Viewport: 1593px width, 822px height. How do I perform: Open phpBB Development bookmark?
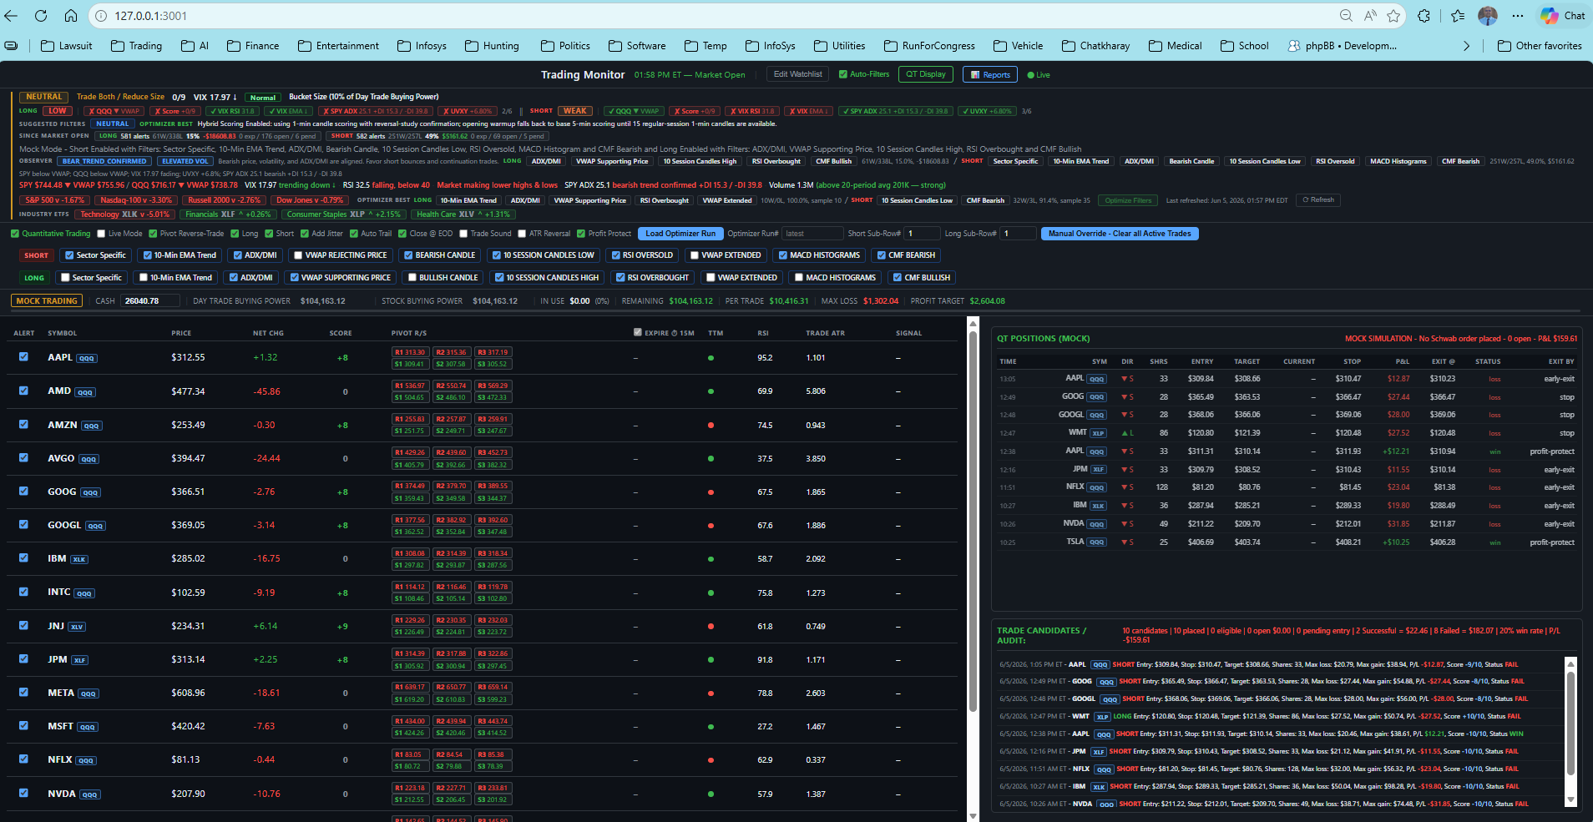point(1343,46)
